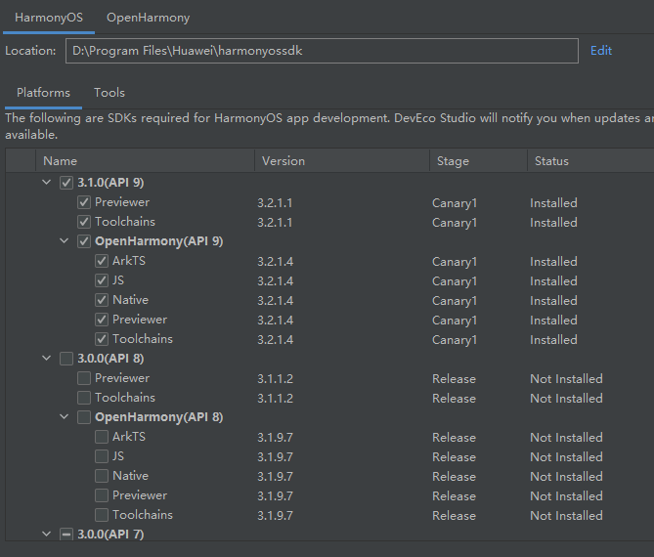The width and height of the screenshot is (654, 557).
Task: Click the Version column header
Action: (x=342, y=161)
